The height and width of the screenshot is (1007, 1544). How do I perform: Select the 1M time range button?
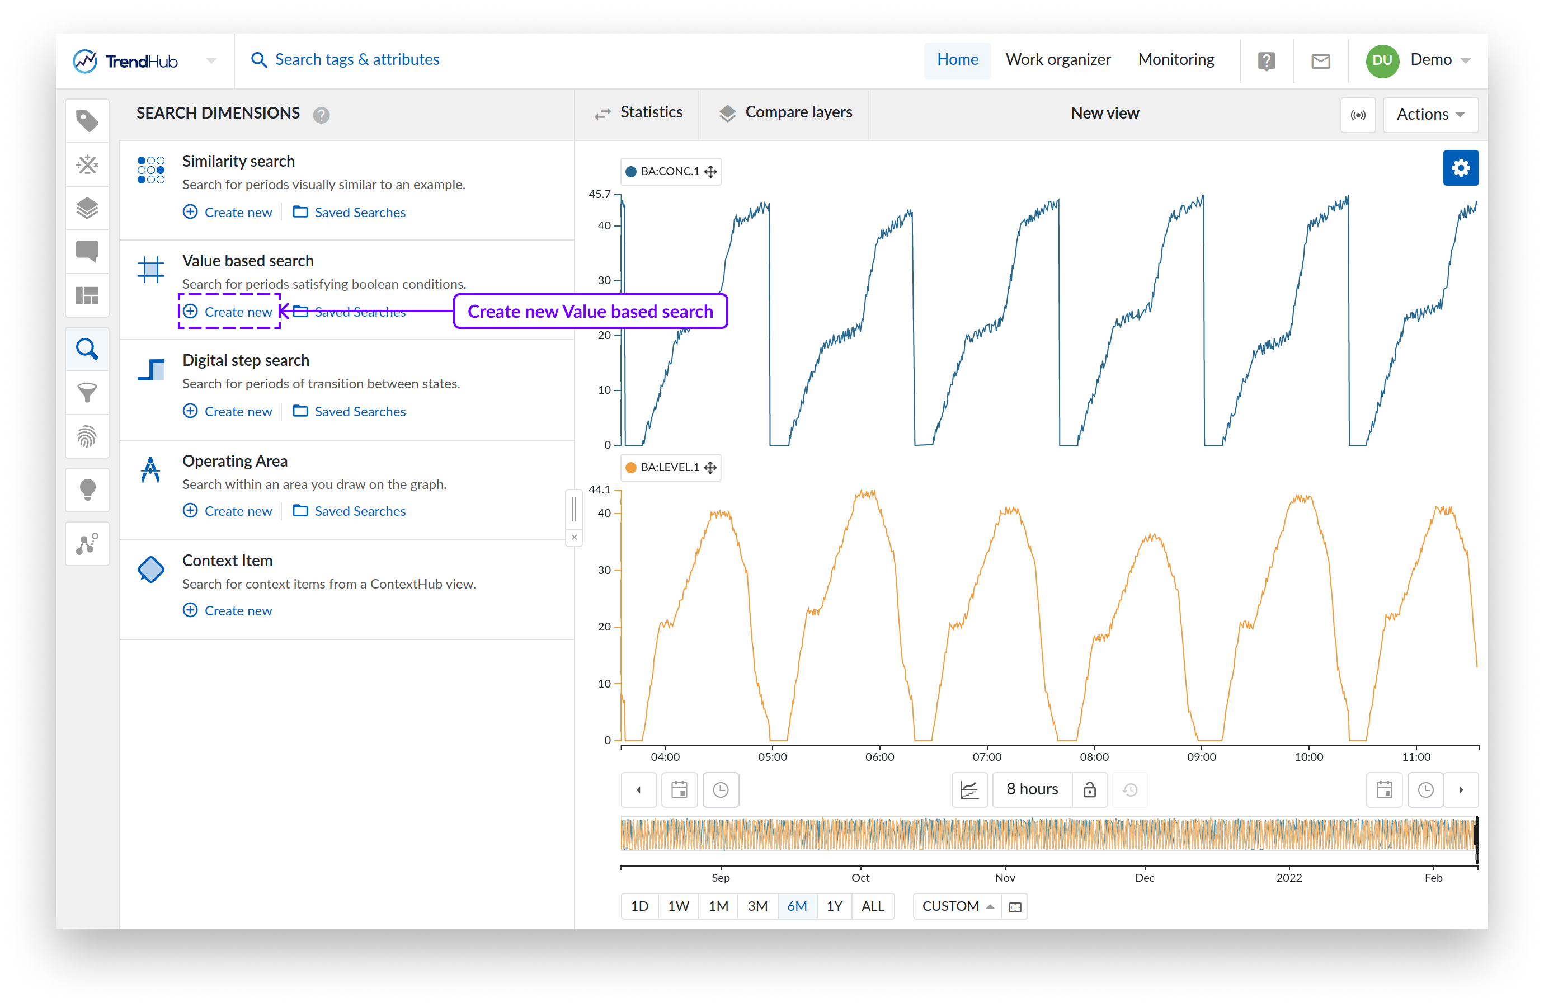point(718,906)
